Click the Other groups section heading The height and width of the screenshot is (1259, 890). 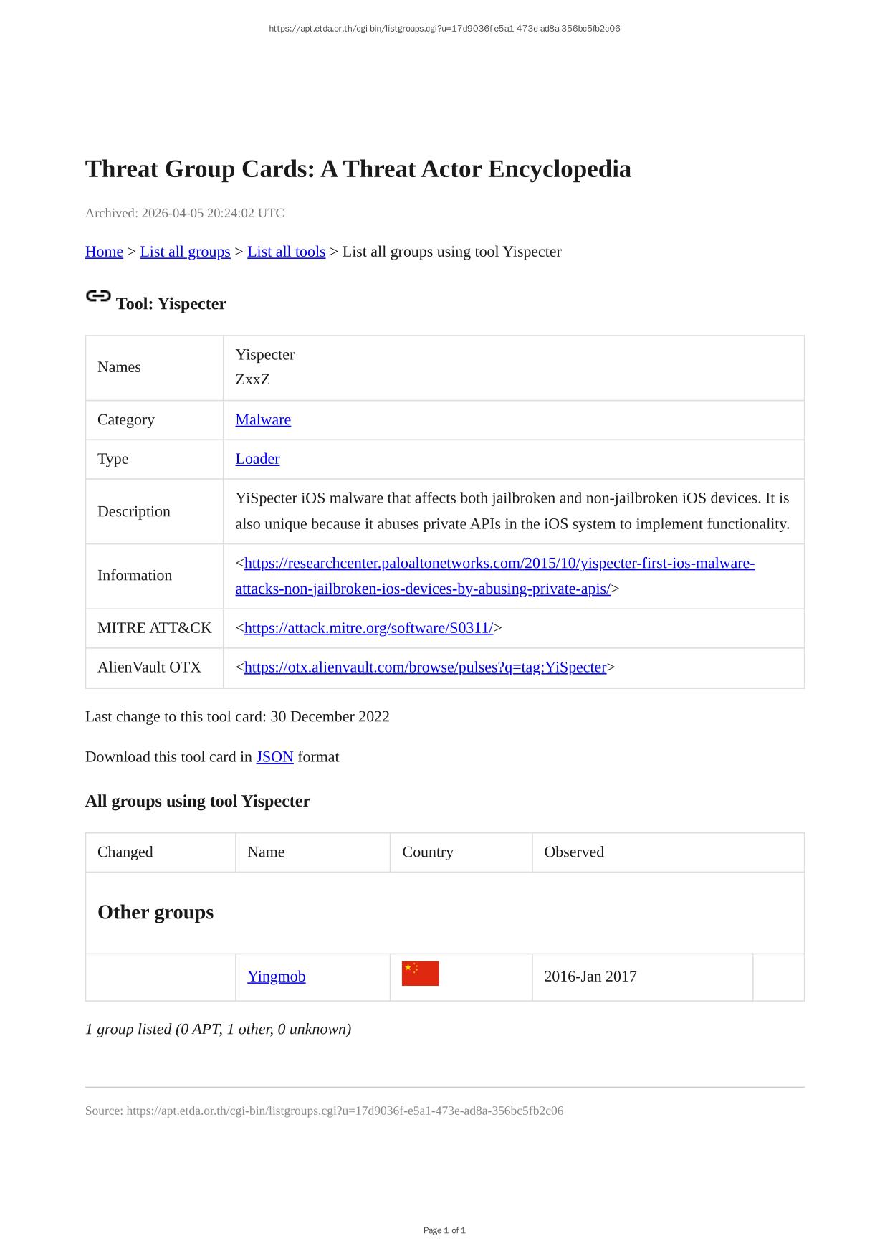pos(155,912)
